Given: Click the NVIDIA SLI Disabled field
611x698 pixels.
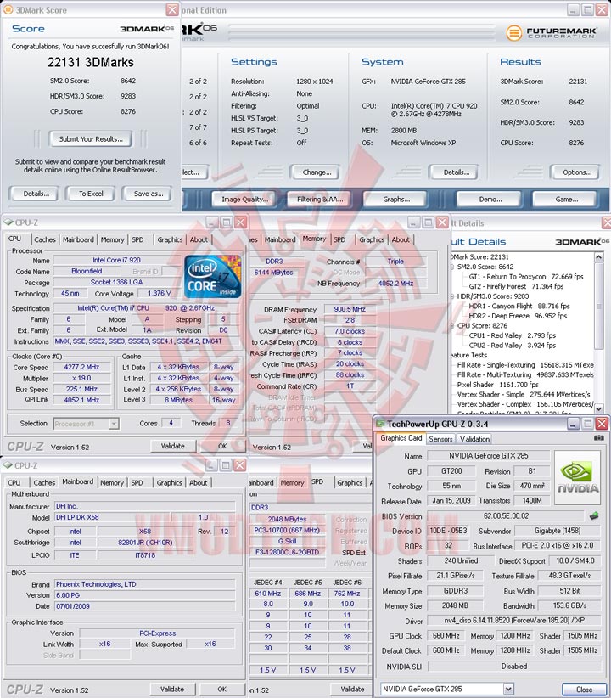Looking at the screenshot, I should 513,666.
